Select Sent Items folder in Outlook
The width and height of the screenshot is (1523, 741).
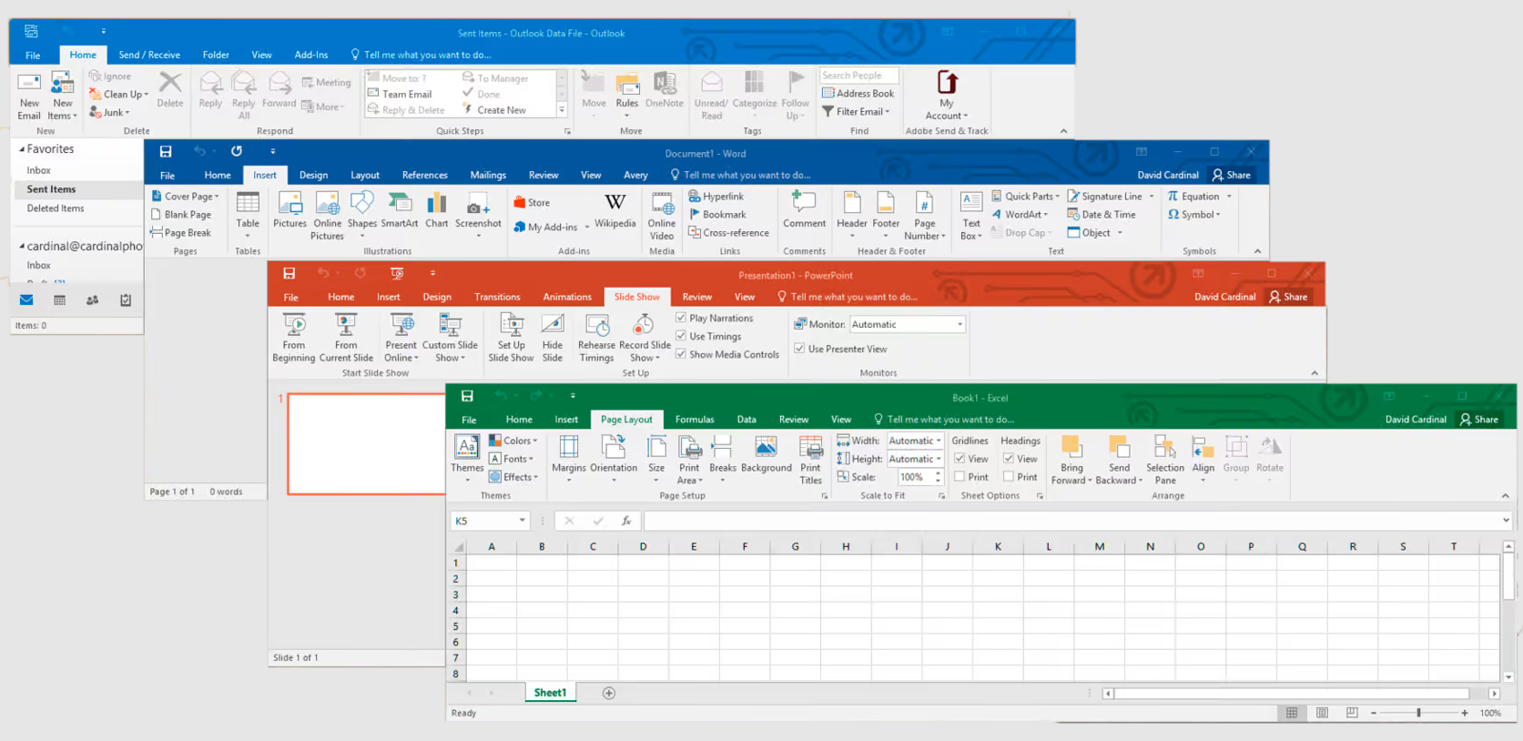click(x=51, y=189)
